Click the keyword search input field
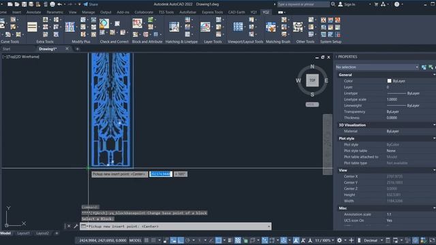Screen dimensions: 436x245 303,4
